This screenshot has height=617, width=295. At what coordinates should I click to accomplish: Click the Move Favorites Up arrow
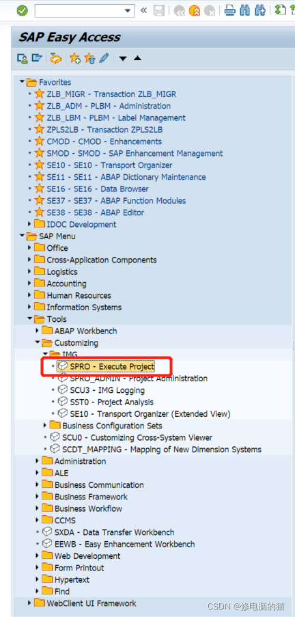[137, 58]
